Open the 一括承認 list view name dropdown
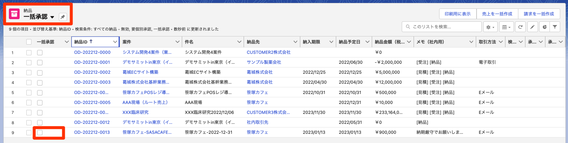The width and height of the screenshot is (568, 143). click(52, 17)
